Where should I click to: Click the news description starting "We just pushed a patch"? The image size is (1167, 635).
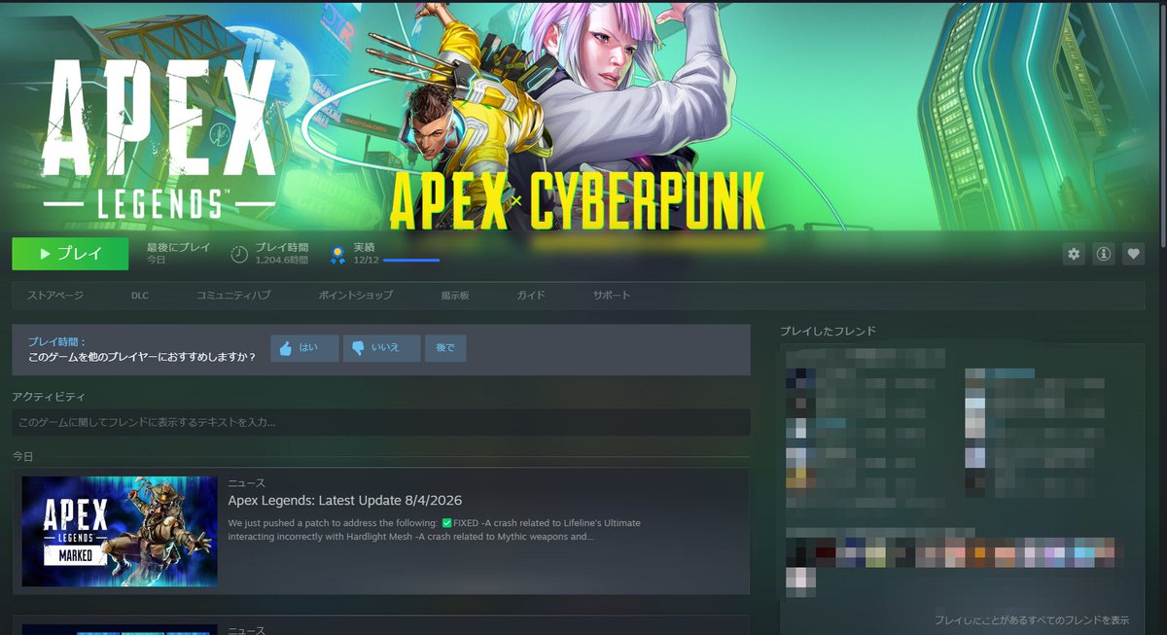coord(434,529)
